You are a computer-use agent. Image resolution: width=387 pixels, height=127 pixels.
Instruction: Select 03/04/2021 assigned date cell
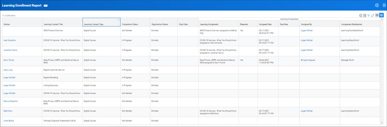(268, 61)
